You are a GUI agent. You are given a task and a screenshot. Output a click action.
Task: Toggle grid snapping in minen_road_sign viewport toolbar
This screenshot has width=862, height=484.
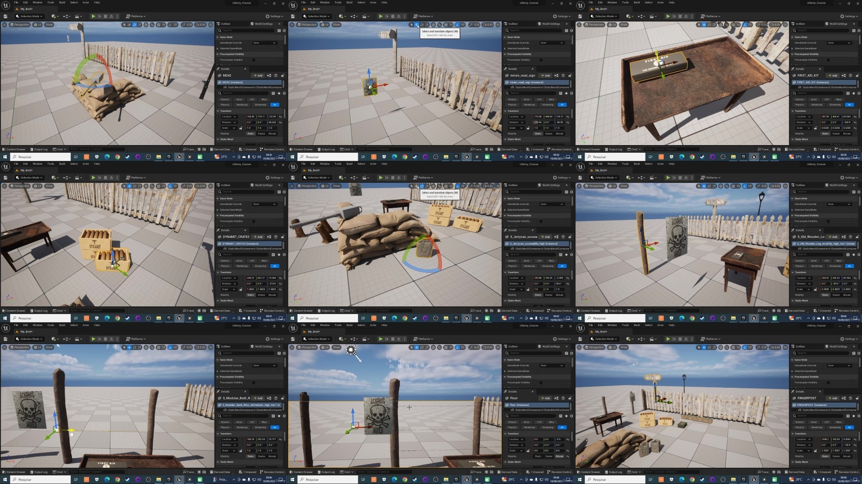click(446, 24)
